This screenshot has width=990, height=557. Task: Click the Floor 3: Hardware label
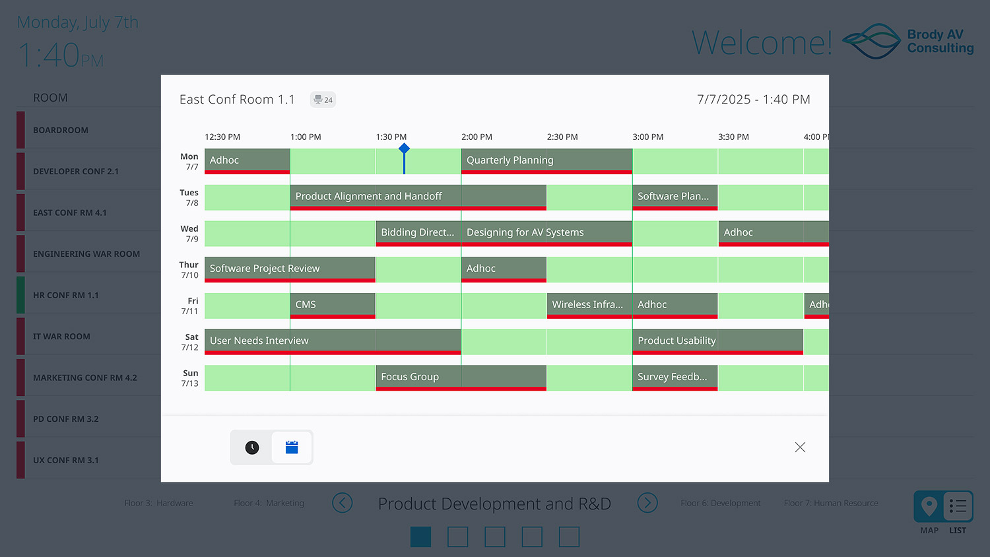pyautogui.click(x=158, y=503)
